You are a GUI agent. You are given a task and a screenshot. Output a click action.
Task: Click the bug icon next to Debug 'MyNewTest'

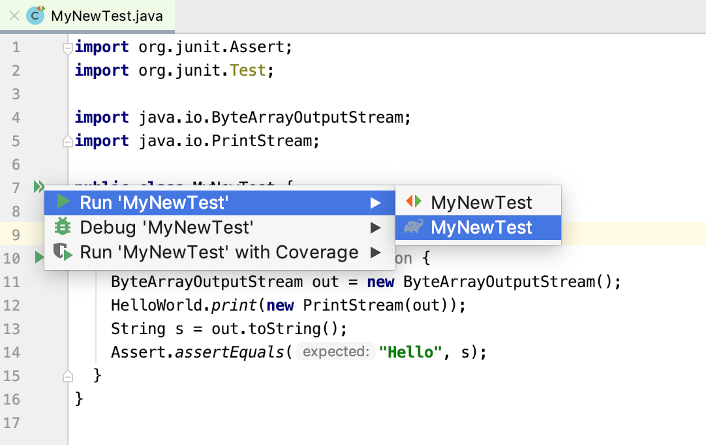coord(63,227)
